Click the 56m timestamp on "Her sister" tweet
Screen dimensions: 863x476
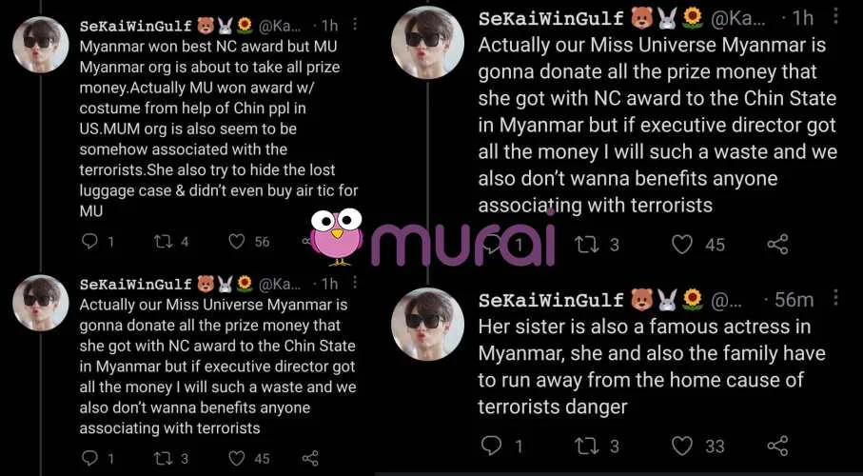794,300
